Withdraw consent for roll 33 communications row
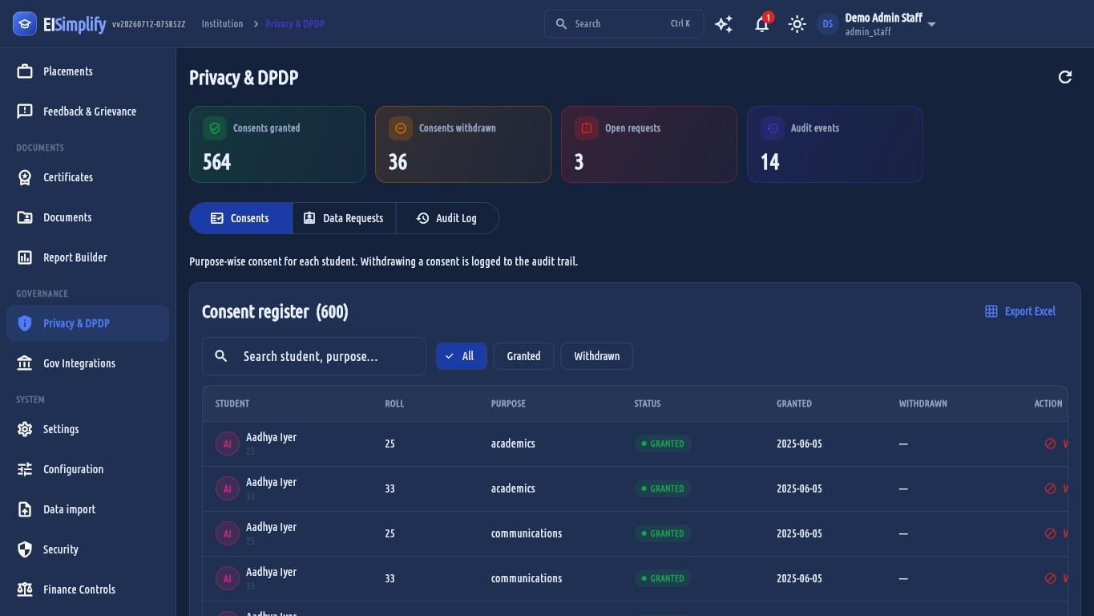Image resolution: width=1094 pixels, height=616 pixels. [x=1056, y=578]
